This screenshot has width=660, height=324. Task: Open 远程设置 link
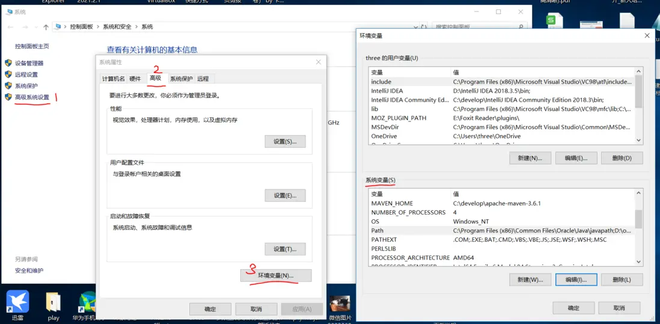click(x=26, y=75)
